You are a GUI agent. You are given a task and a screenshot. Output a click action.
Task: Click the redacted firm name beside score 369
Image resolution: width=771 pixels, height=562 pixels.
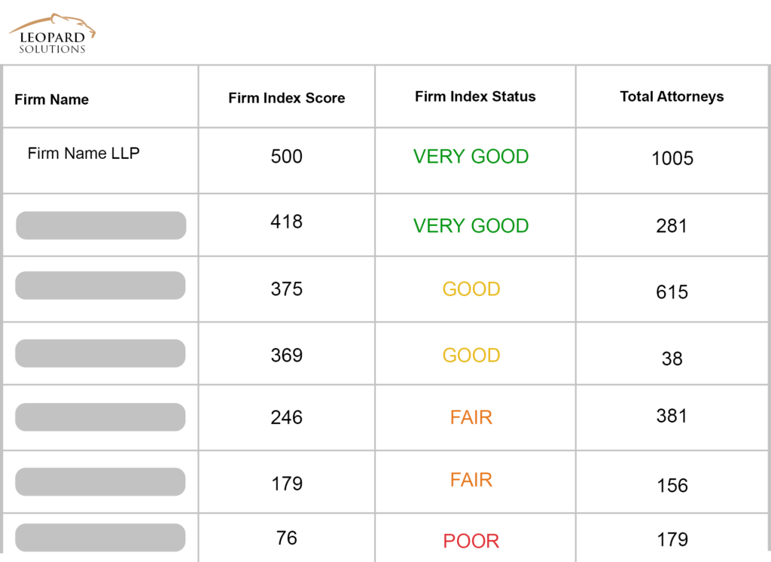[x=100, y=353]
